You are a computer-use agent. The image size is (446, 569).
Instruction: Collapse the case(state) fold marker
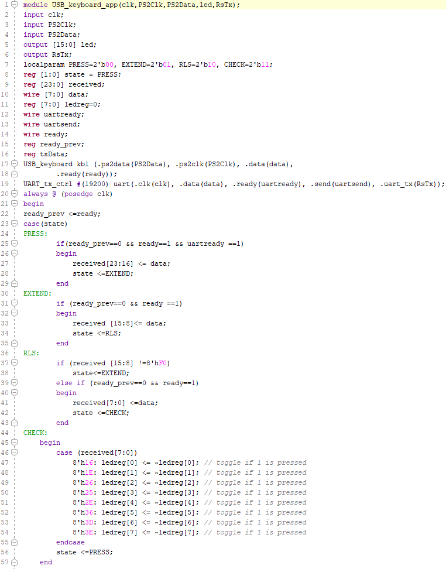click(15, 224)
